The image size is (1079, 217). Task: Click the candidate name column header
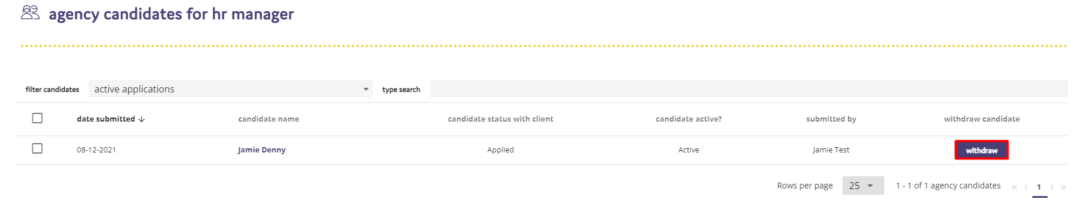click(x=269, y=119)
